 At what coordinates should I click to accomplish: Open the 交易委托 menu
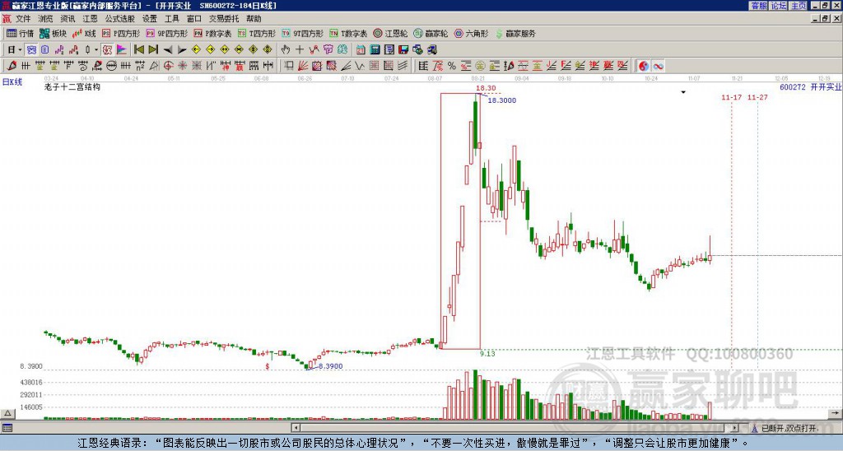point(224,19)
